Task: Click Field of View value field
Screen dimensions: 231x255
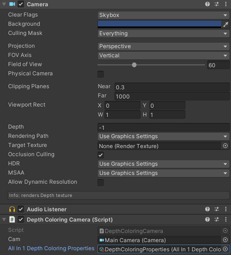Action: pyautogui.click(x=218, y=65)
